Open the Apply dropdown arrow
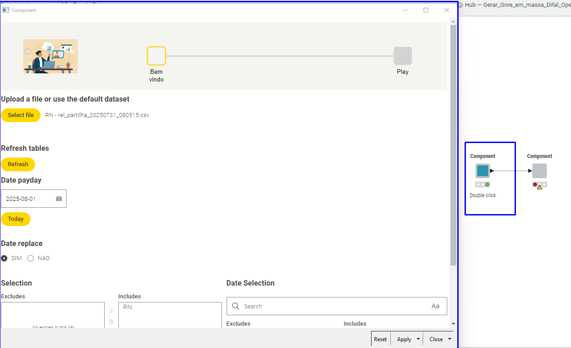Screen dimensions: 571x348 [419, 339]
